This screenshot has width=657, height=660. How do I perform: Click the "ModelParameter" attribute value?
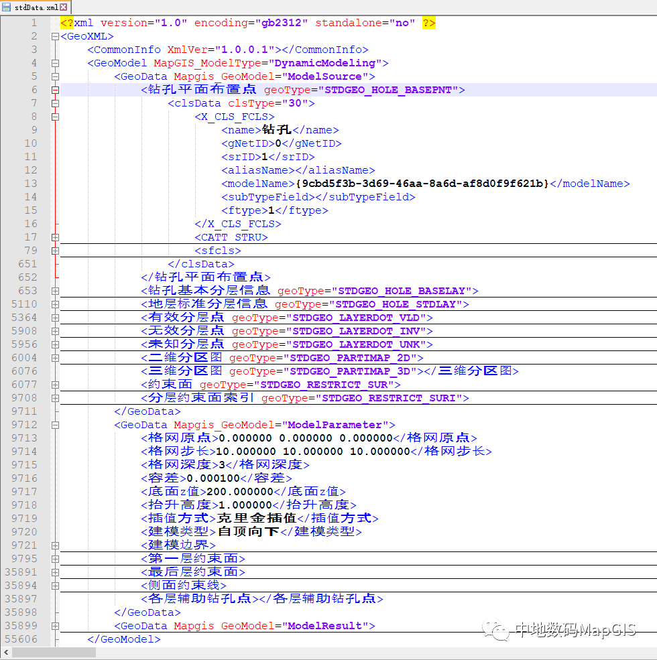[x=335, y=425]
